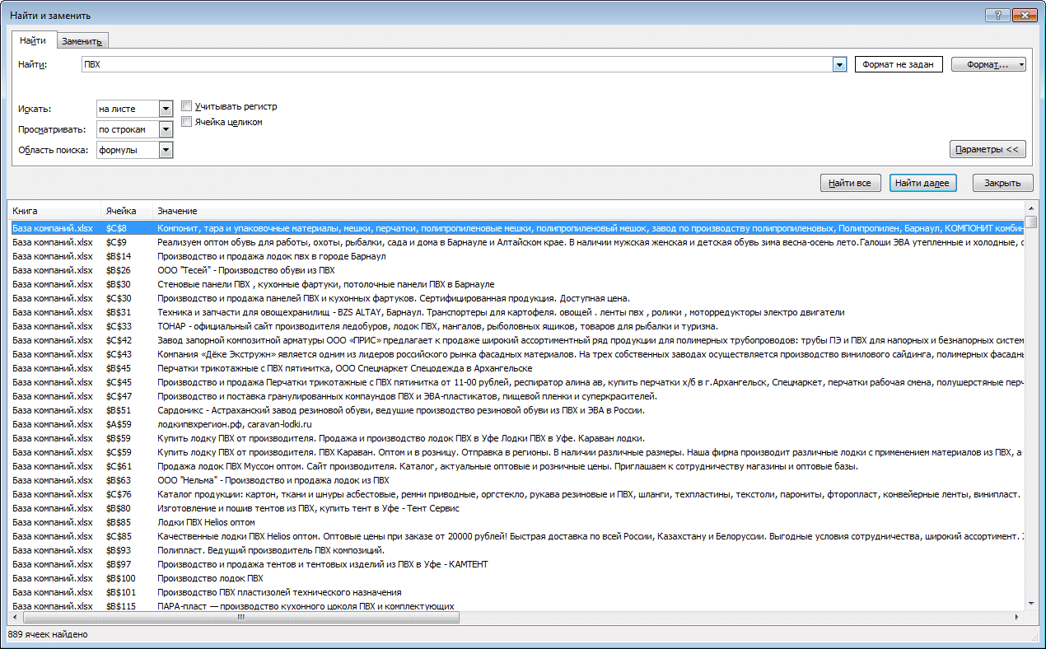Click the Значение column header
Viewport: 1046px width, 649px height.
(589, 212)
